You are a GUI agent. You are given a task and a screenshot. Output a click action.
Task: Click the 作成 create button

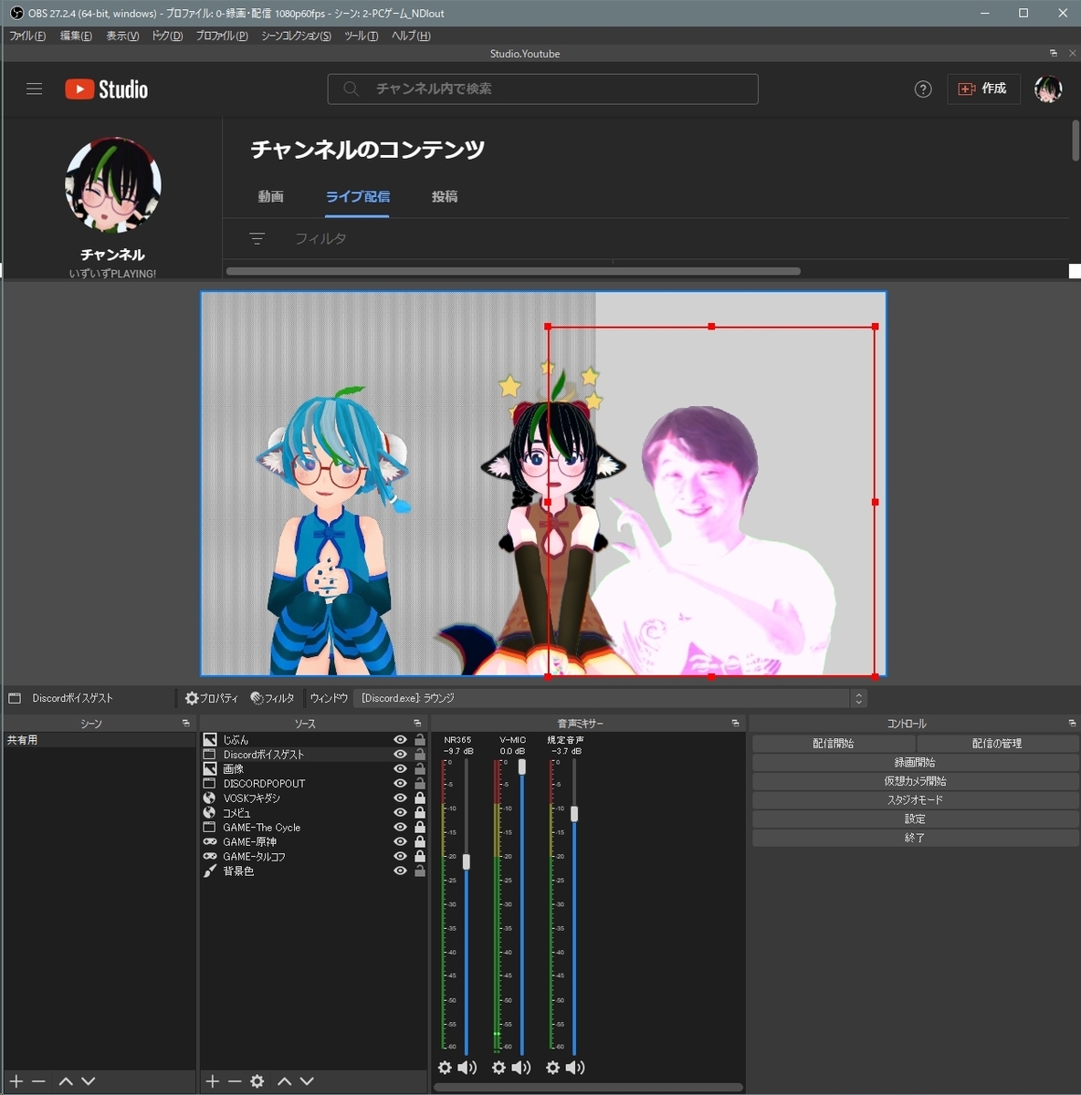[983, 89]
